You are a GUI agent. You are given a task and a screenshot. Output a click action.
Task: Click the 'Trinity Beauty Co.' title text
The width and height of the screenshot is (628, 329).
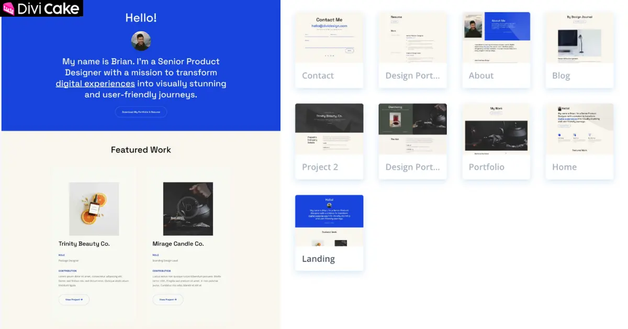click(84, 244)
